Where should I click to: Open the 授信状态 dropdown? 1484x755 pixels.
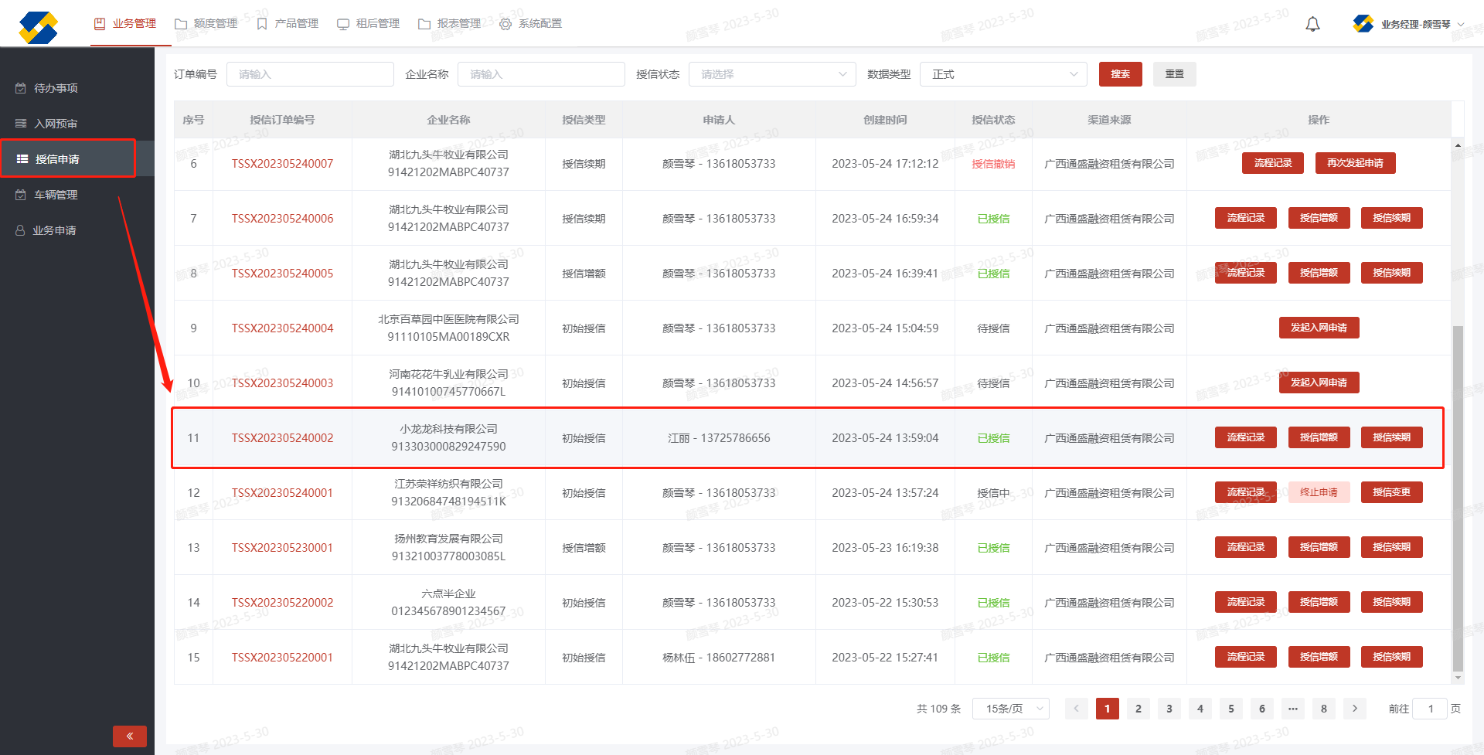pos(772,74)
